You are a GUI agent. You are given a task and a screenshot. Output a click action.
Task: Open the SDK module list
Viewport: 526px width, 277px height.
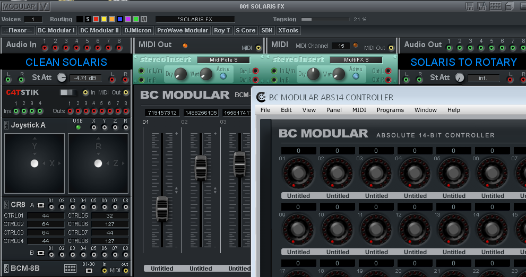(x=267, y=30)
